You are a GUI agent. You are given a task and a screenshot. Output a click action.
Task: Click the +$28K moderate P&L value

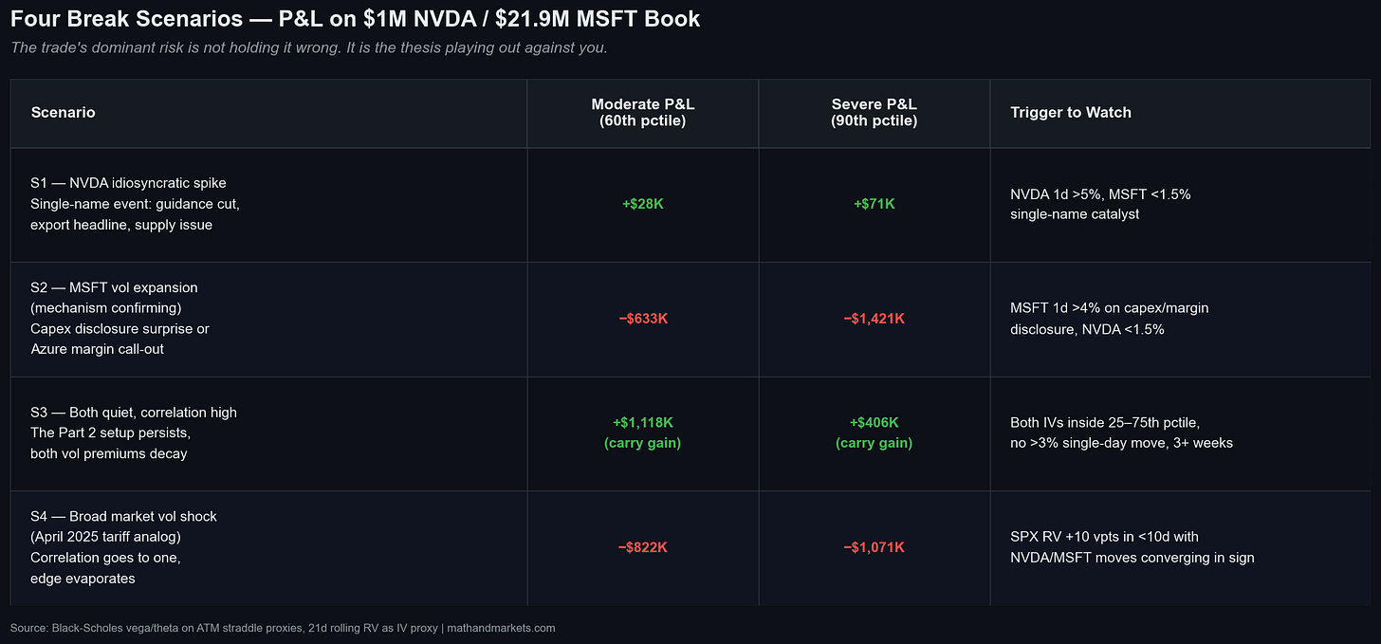tap(642, 204)
